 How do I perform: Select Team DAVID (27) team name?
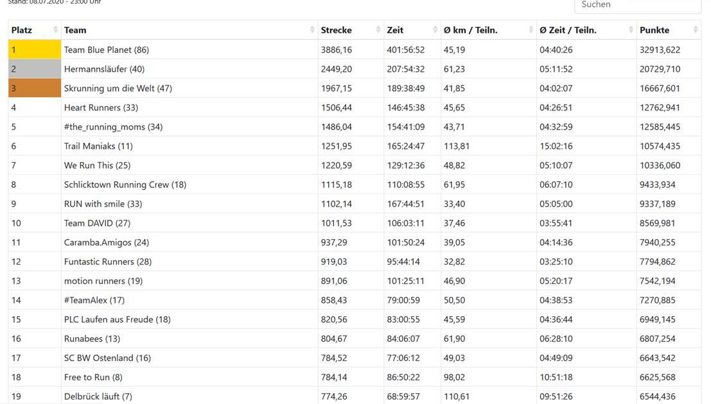coord(97,223)
